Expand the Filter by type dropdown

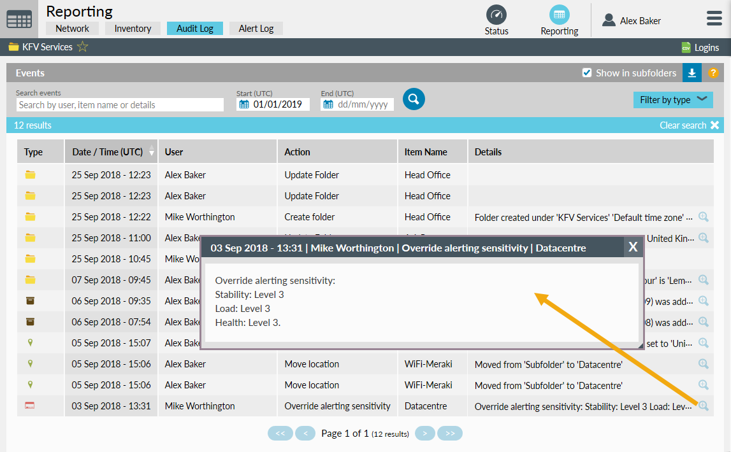pos(672,99)
